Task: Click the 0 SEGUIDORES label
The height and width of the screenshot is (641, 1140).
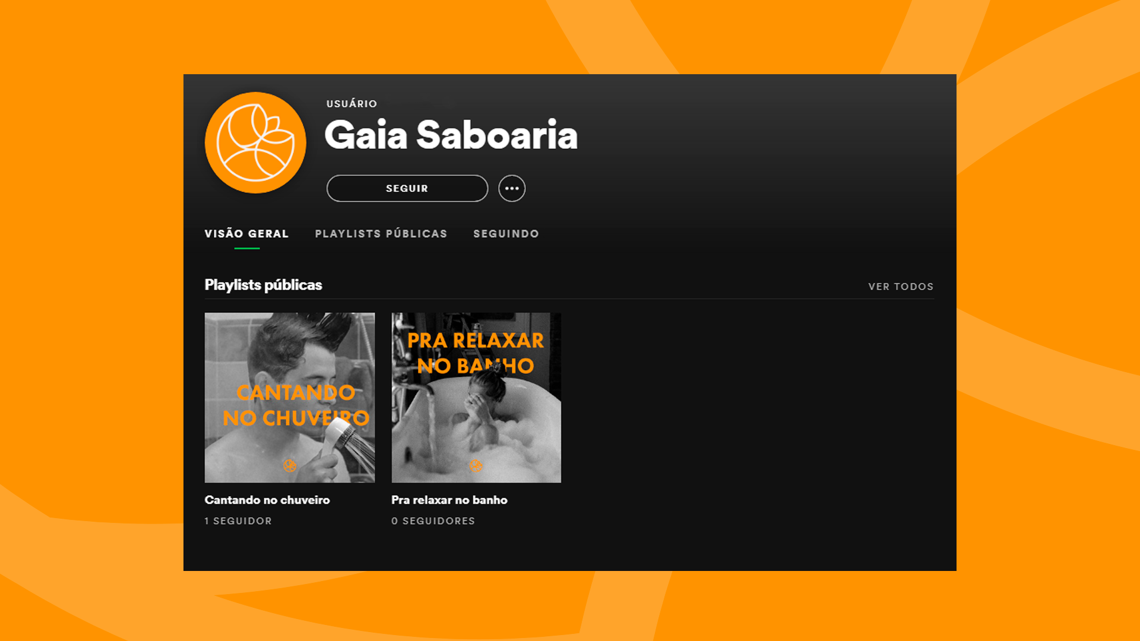Action: point(433,521)
